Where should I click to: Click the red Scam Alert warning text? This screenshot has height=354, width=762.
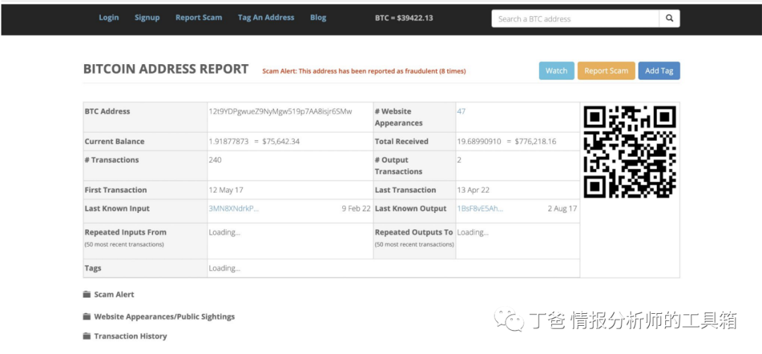click(364, 71)
